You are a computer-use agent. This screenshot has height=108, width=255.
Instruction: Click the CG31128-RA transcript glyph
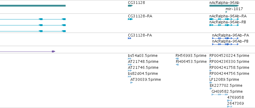click(x=130, y=19)
